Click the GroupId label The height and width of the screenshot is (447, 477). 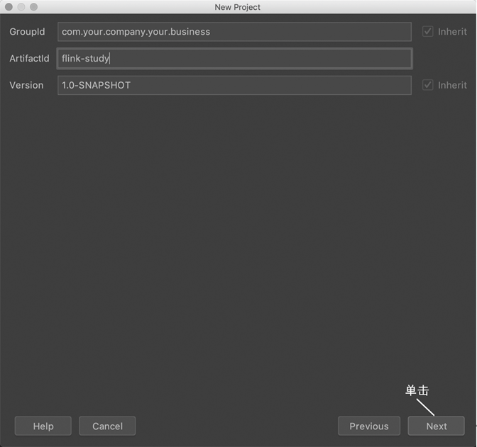27,32
